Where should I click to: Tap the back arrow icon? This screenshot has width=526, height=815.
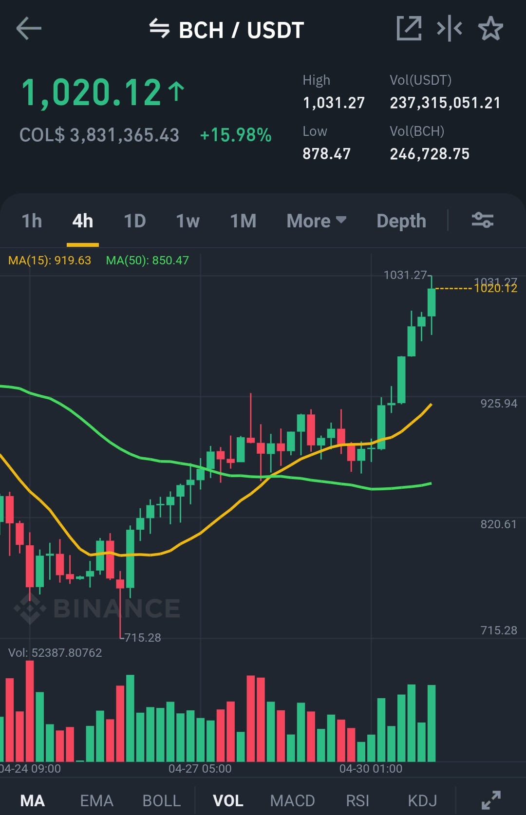[x=29, y=29]
